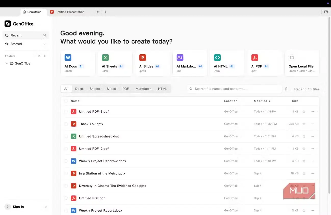Switch to the Sheets filter tab
Screen dimensions: 331x215
click(95, 89)
